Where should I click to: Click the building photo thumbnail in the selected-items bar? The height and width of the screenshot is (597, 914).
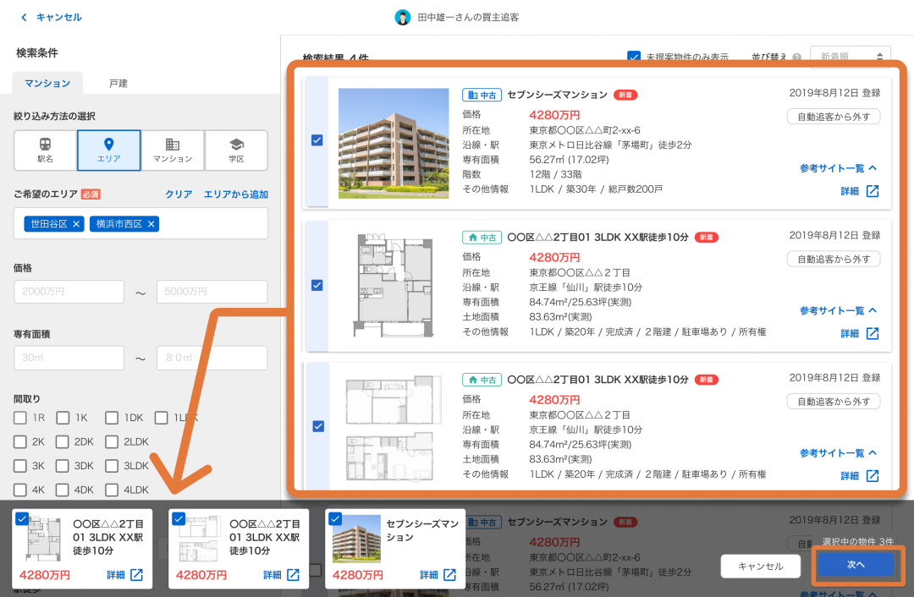356,539
